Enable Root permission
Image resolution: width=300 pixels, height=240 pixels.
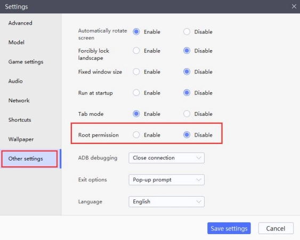[x=136, y=135]
